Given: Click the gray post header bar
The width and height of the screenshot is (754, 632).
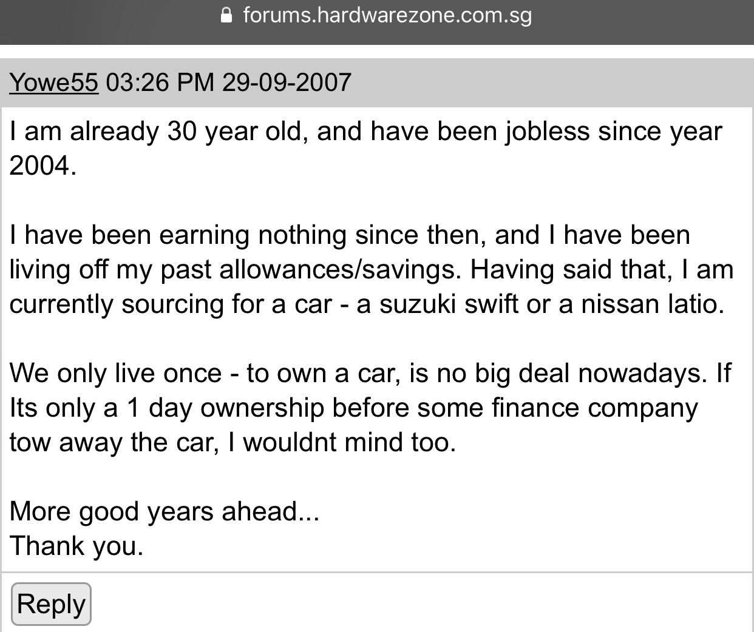Looking at the screenshot, I should [x=377, y=82].
